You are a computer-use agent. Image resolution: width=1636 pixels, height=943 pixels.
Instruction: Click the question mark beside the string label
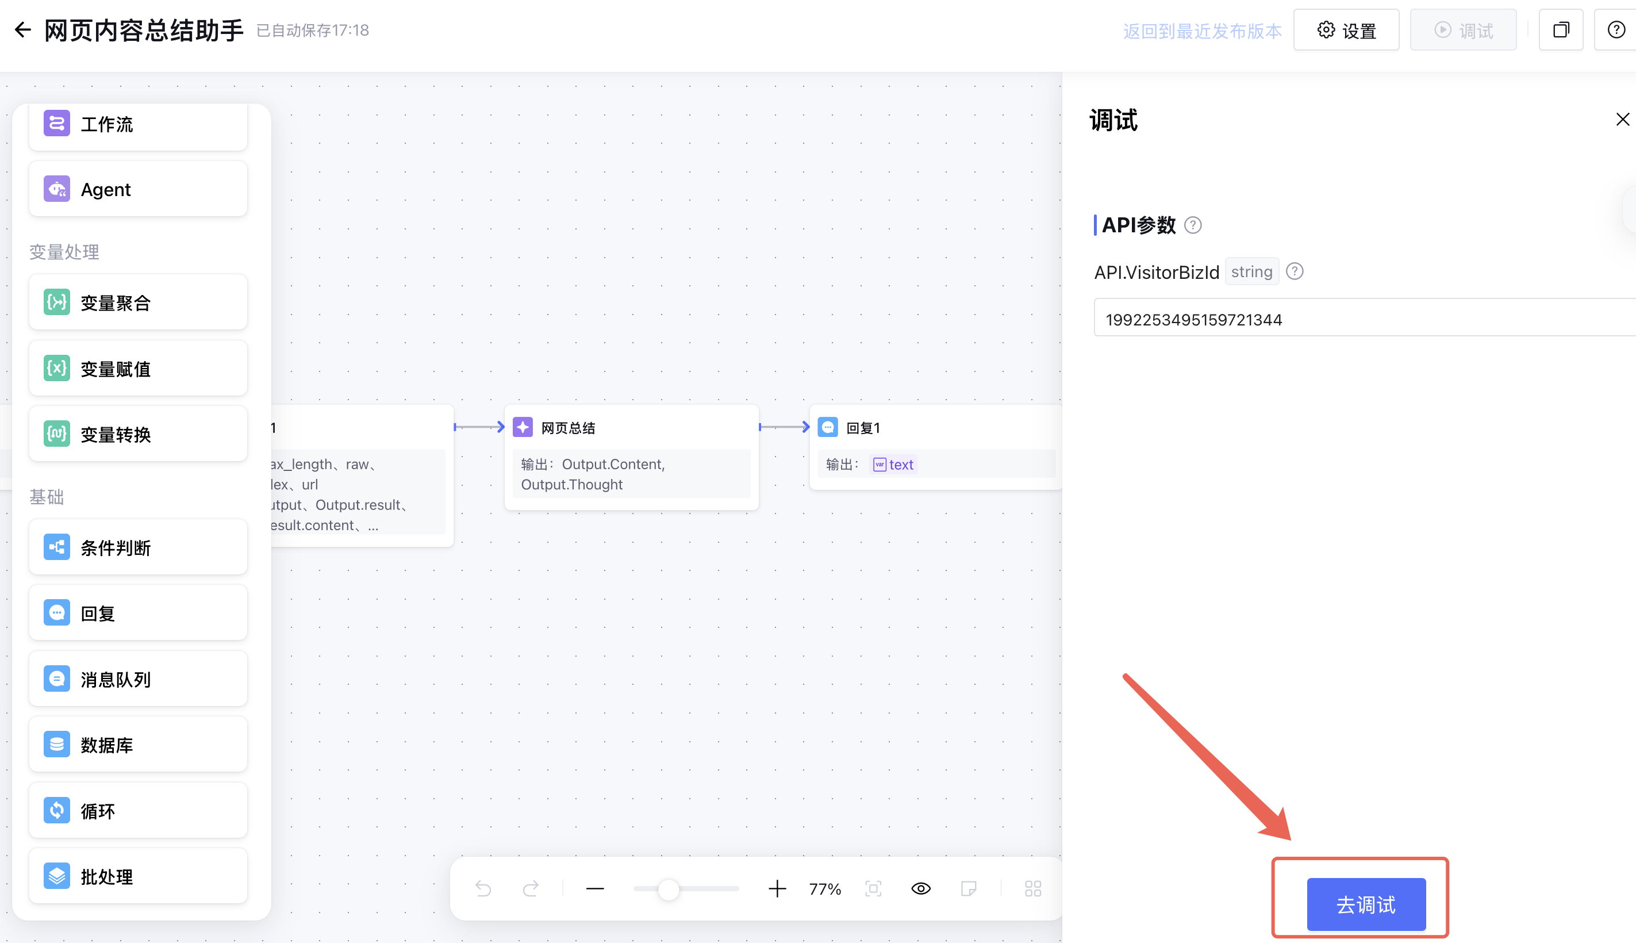pyautogui.click(x=1294, y=271)
